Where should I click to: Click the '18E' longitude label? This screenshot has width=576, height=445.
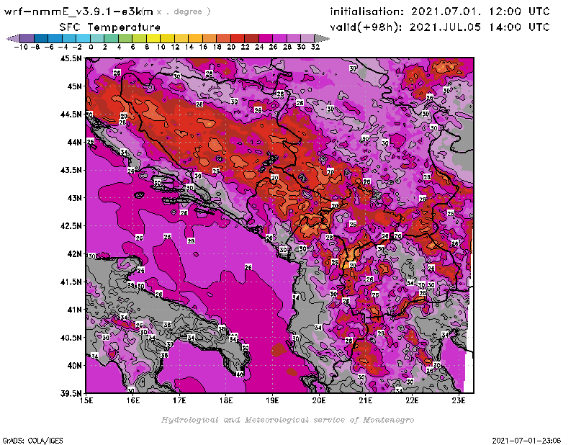tap(226, 400)
